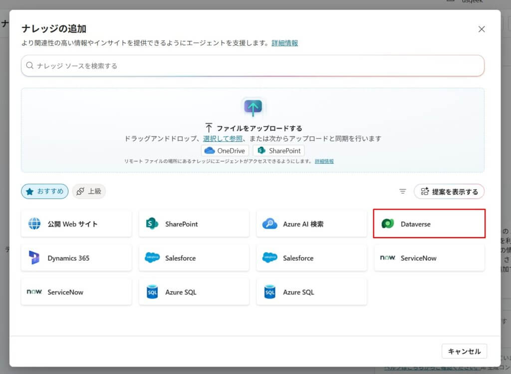The width and height of the screenshot is (511, 374).
Task: Click the 詳細情報 link in the header
Action: 284,43
